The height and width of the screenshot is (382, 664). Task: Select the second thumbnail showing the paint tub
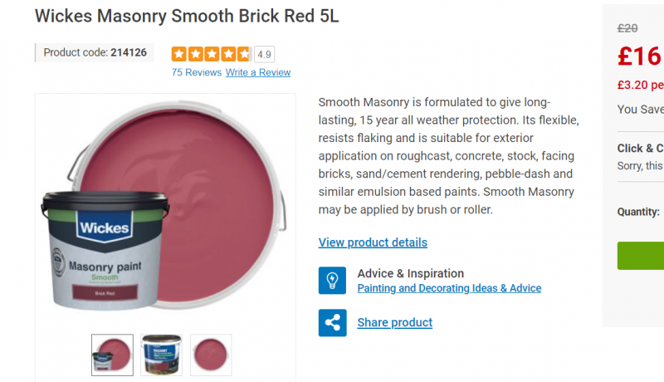click(x=162, y=355)
